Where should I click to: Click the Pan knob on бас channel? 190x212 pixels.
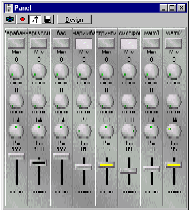[61, 131]
